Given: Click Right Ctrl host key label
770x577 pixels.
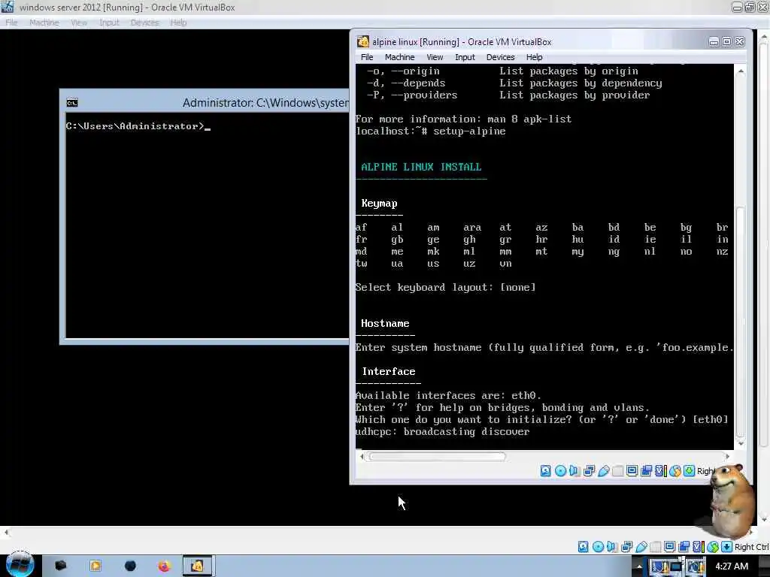Looking at the screenshot, I should [x=751, y=547].
